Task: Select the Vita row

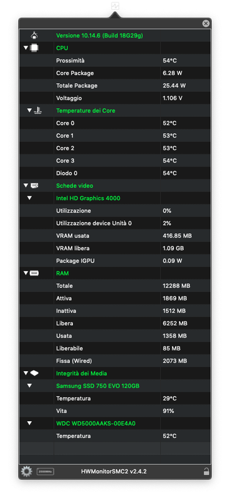Action: (115, 411)
